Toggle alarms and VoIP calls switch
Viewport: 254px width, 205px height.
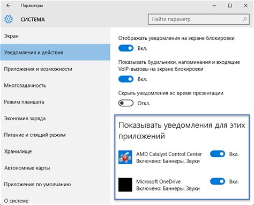coord(126,79)
